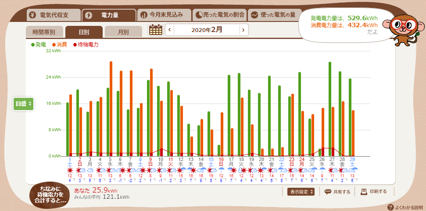Click the yen icon on 電気代収支 tab
The width and height of the screenshot is (426, 211).
33,15
